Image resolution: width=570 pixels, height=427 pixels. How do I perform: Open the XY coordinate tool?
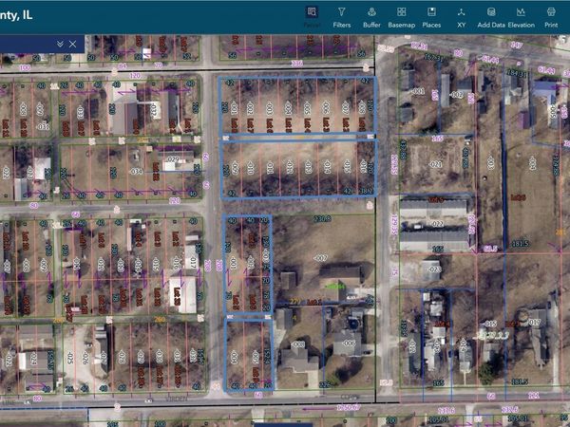(x=462, y=17)
